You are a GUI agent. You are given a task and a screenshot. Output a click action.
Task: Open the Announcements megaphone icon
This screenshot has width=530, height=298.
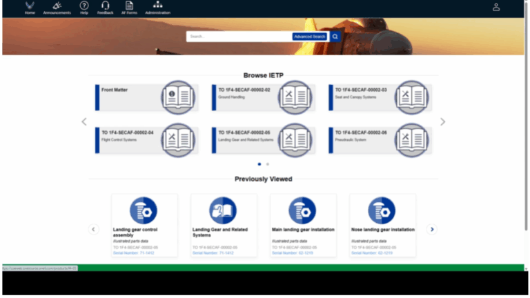coord(57,6)
